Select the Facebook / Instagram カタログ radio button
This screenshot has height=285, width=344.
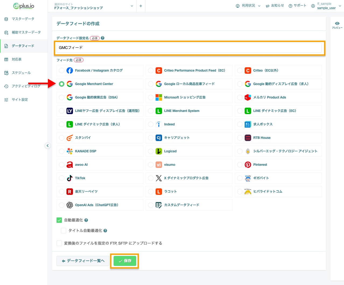point(62,71)
